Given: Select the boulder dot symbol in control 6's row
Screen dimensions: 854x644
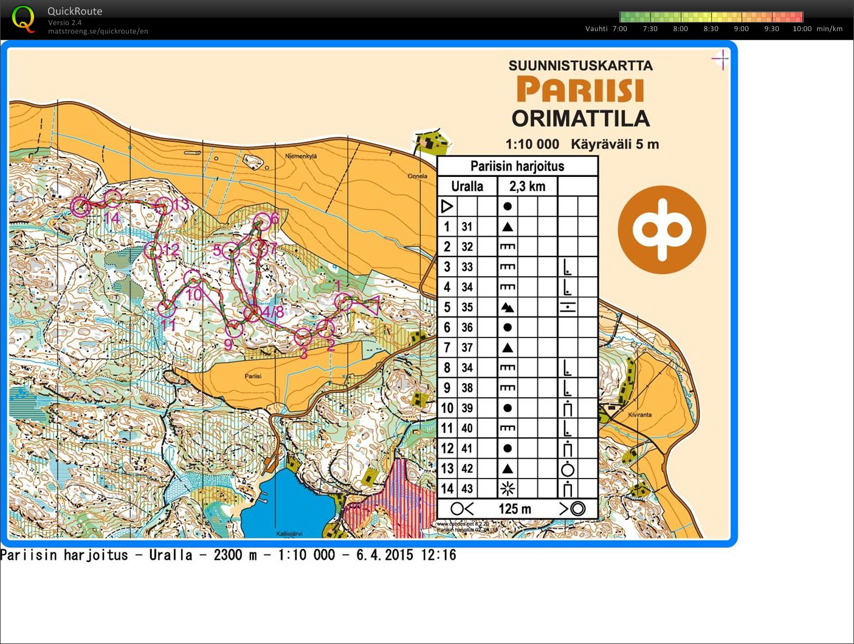Looking at the screenshot, I should click(x=508, y=327).
